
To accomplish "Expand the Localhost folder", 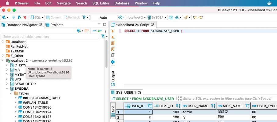I will pyautogui.click(x=3, y=42).
